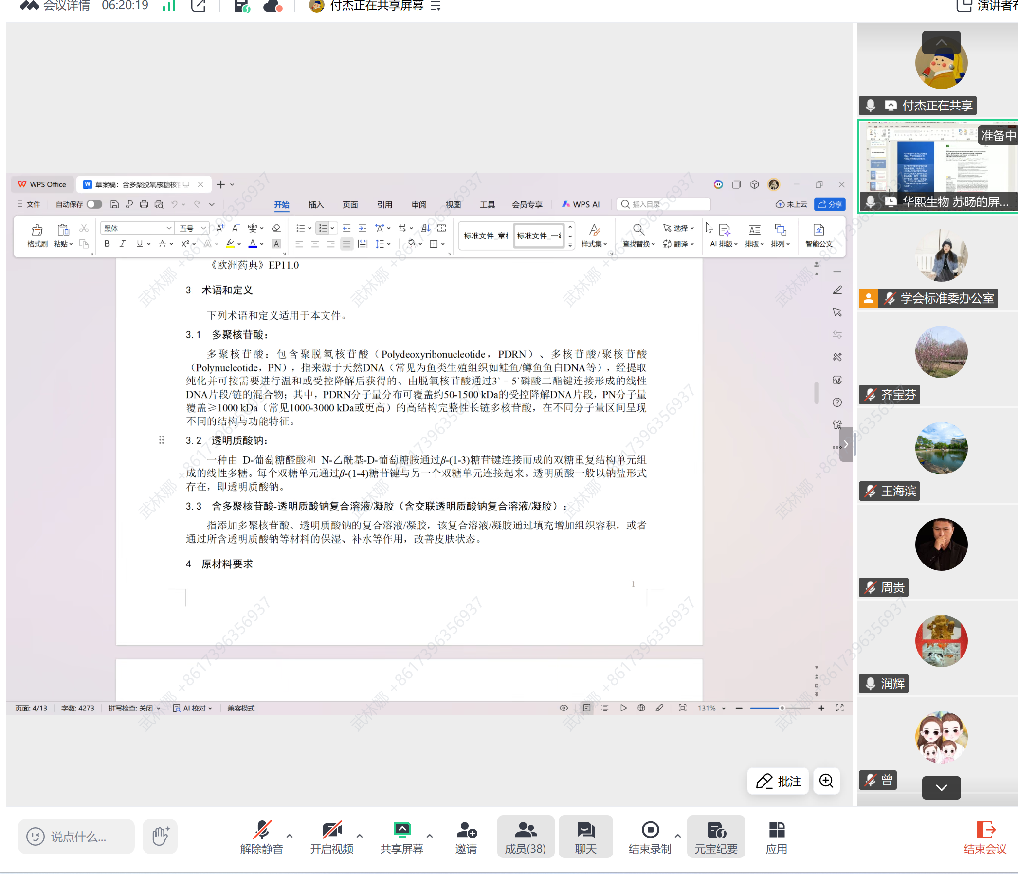Expand the 131% zoom level dropdown
Viewport: 1018px width, 874px height.
[x=723, y=708]
